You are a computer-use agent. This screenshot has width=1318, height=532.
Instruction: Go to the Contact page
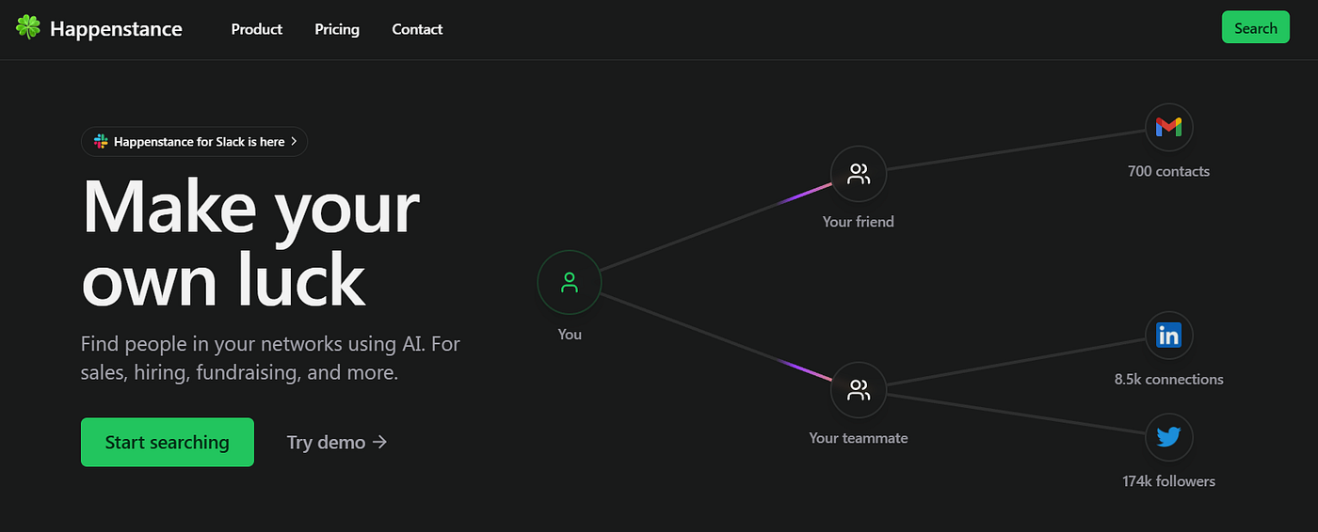(x=417, y=29)
